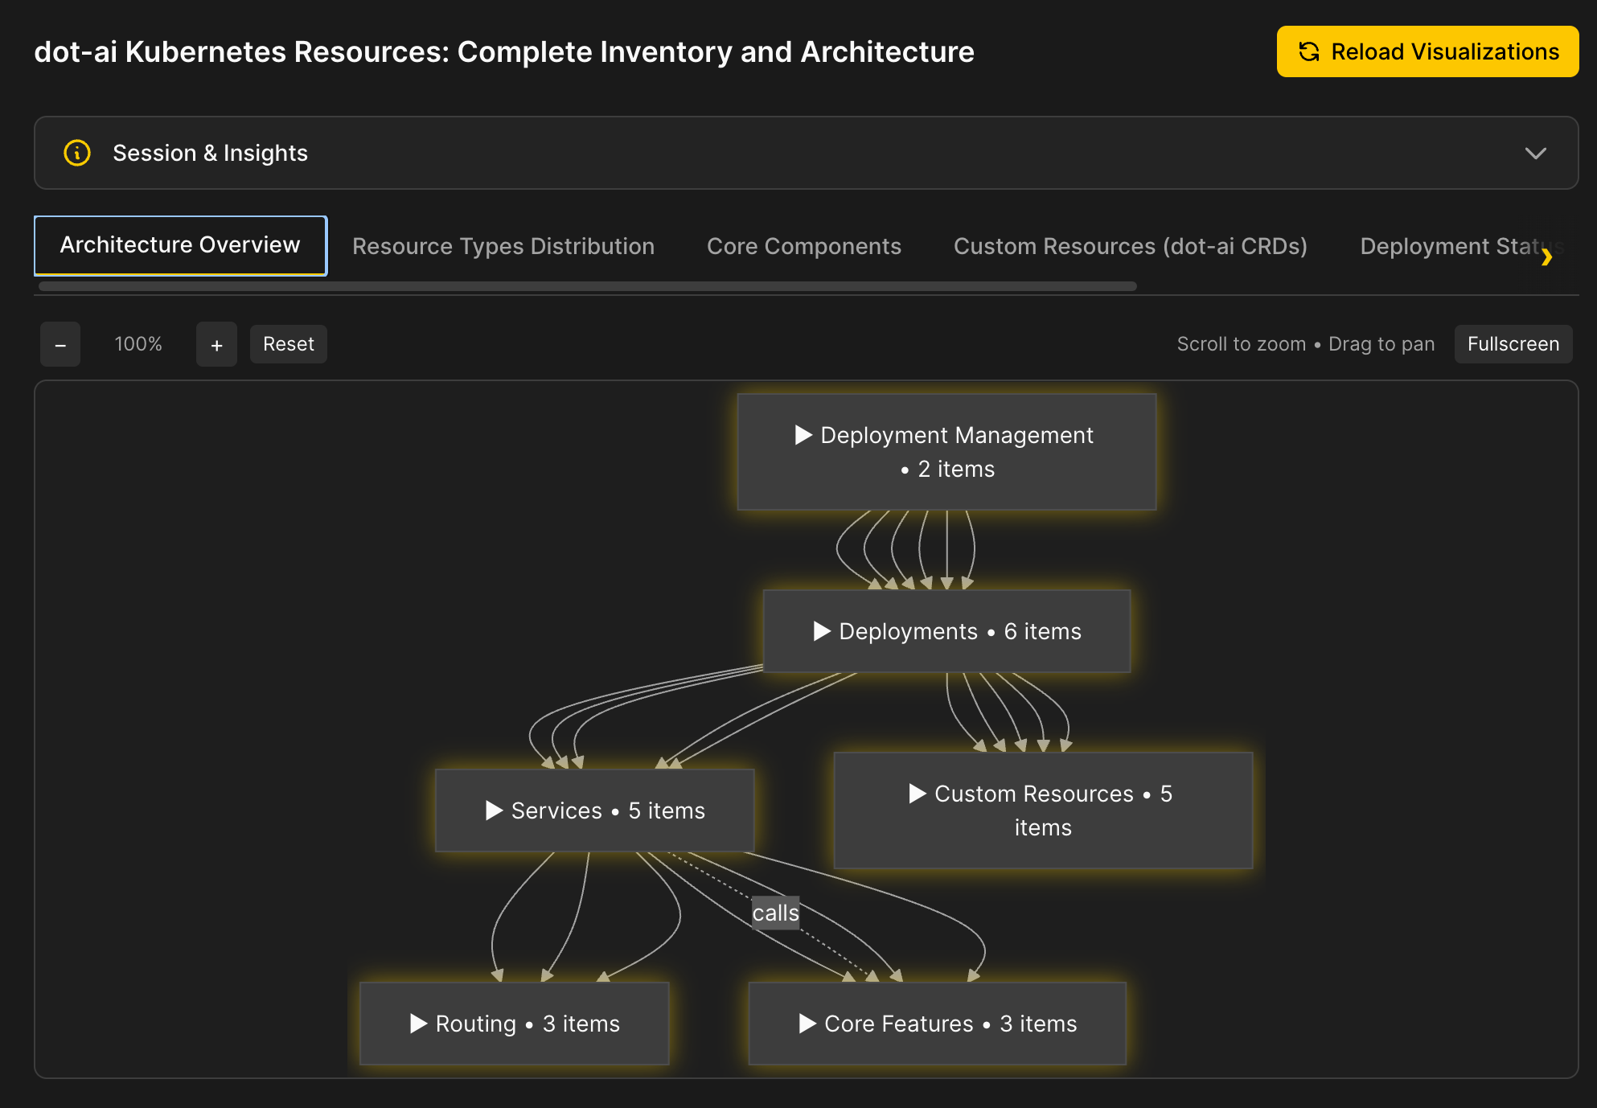Zoom out with the minus button
The image size is (1597, 1108).
(60, 345)
